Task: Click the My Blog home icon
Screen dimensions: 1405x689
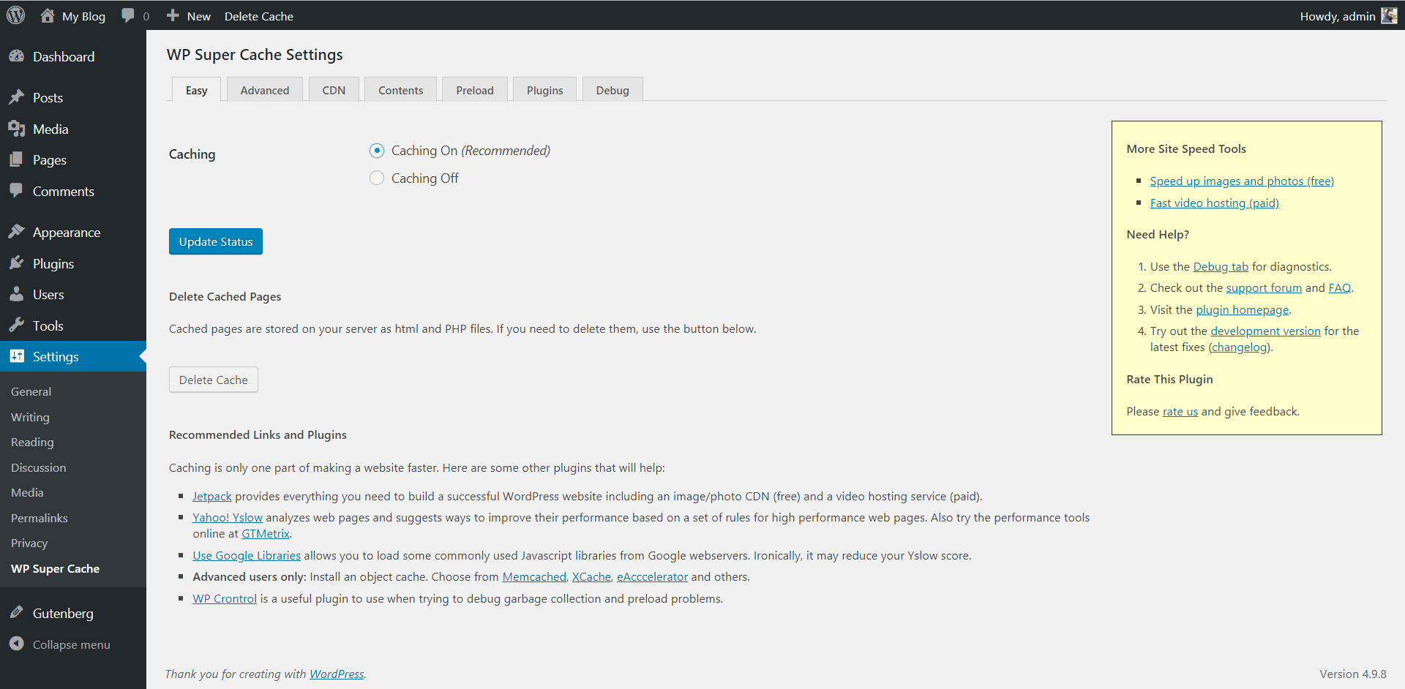Action: coord(48,15)
